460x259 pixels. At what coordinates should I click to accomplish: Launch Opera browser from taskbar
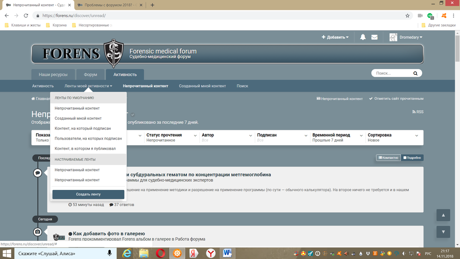pos(161,253)
